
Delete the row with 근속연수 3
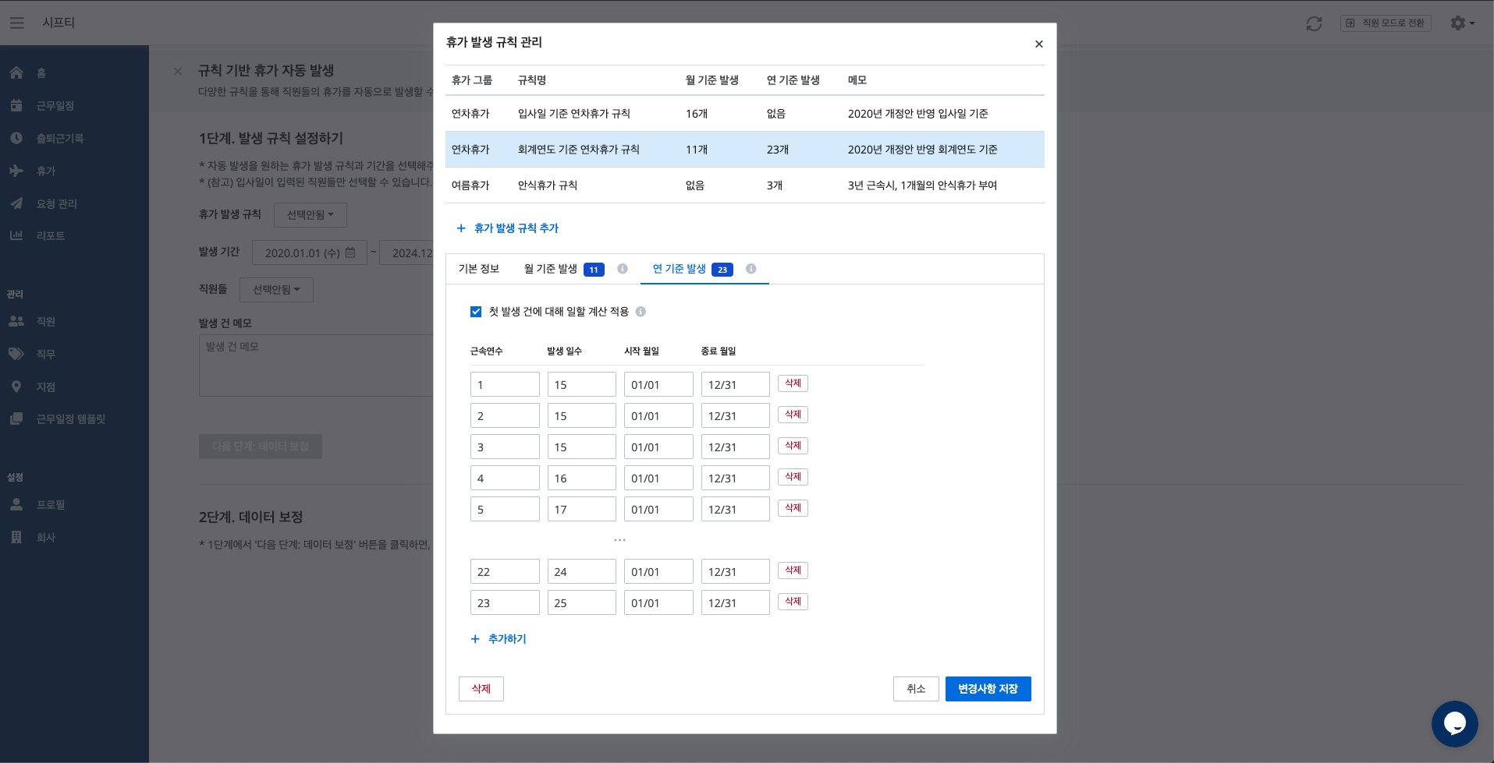(793, 446)
